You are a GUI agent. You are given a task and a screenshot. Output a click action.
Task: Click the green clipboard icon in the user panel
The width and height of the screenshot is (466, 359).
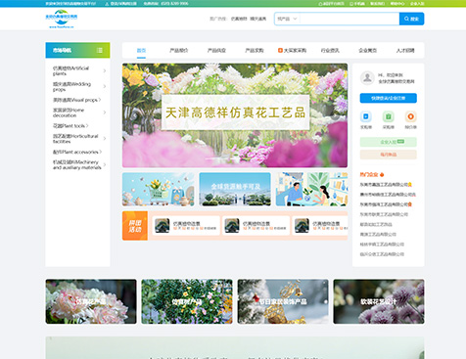388,116
